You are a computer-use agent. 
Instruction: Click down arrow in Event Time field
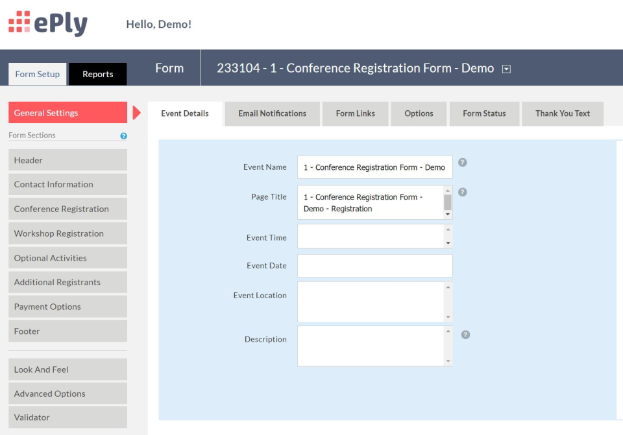tap(448, 243)
